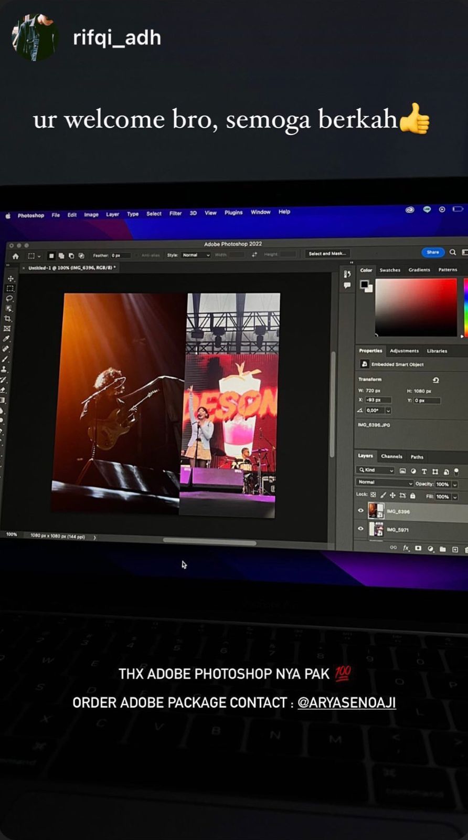Click the blue Share button

click(x=432, y=252)
